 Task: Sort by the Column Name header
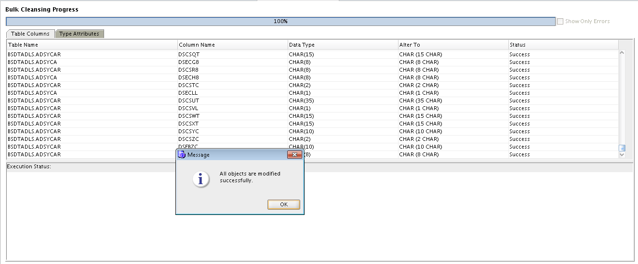pos(232,45)
